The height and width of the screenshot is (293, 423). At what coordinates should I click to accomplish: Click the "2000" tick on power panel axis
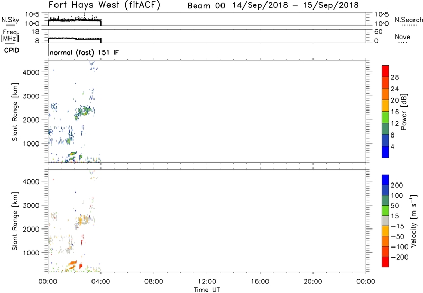(x=31, y=120)
